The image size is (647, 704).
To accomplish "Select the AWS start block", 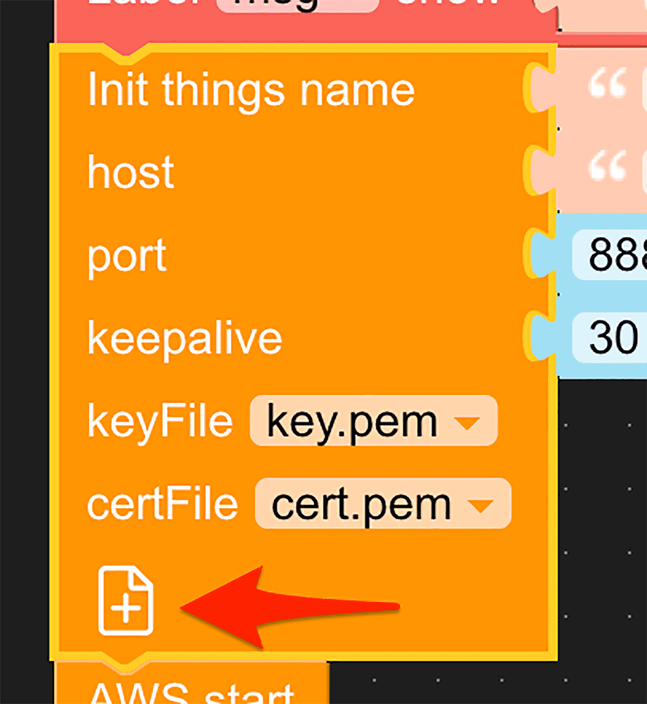I will coord(190,686).
